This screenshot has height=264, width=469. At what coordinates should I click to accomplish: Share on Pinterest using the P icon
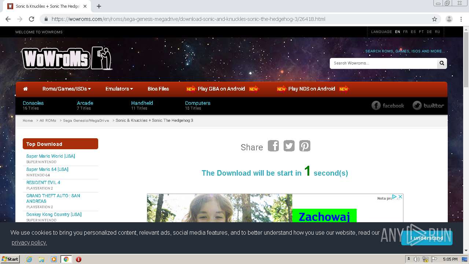305,146
